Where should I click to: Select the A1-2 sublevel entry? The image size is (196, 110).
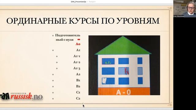(x=77, y=62)
